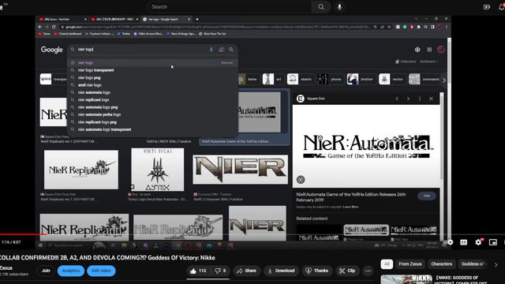Go to next image in preview panel

(x=408, y=99)
